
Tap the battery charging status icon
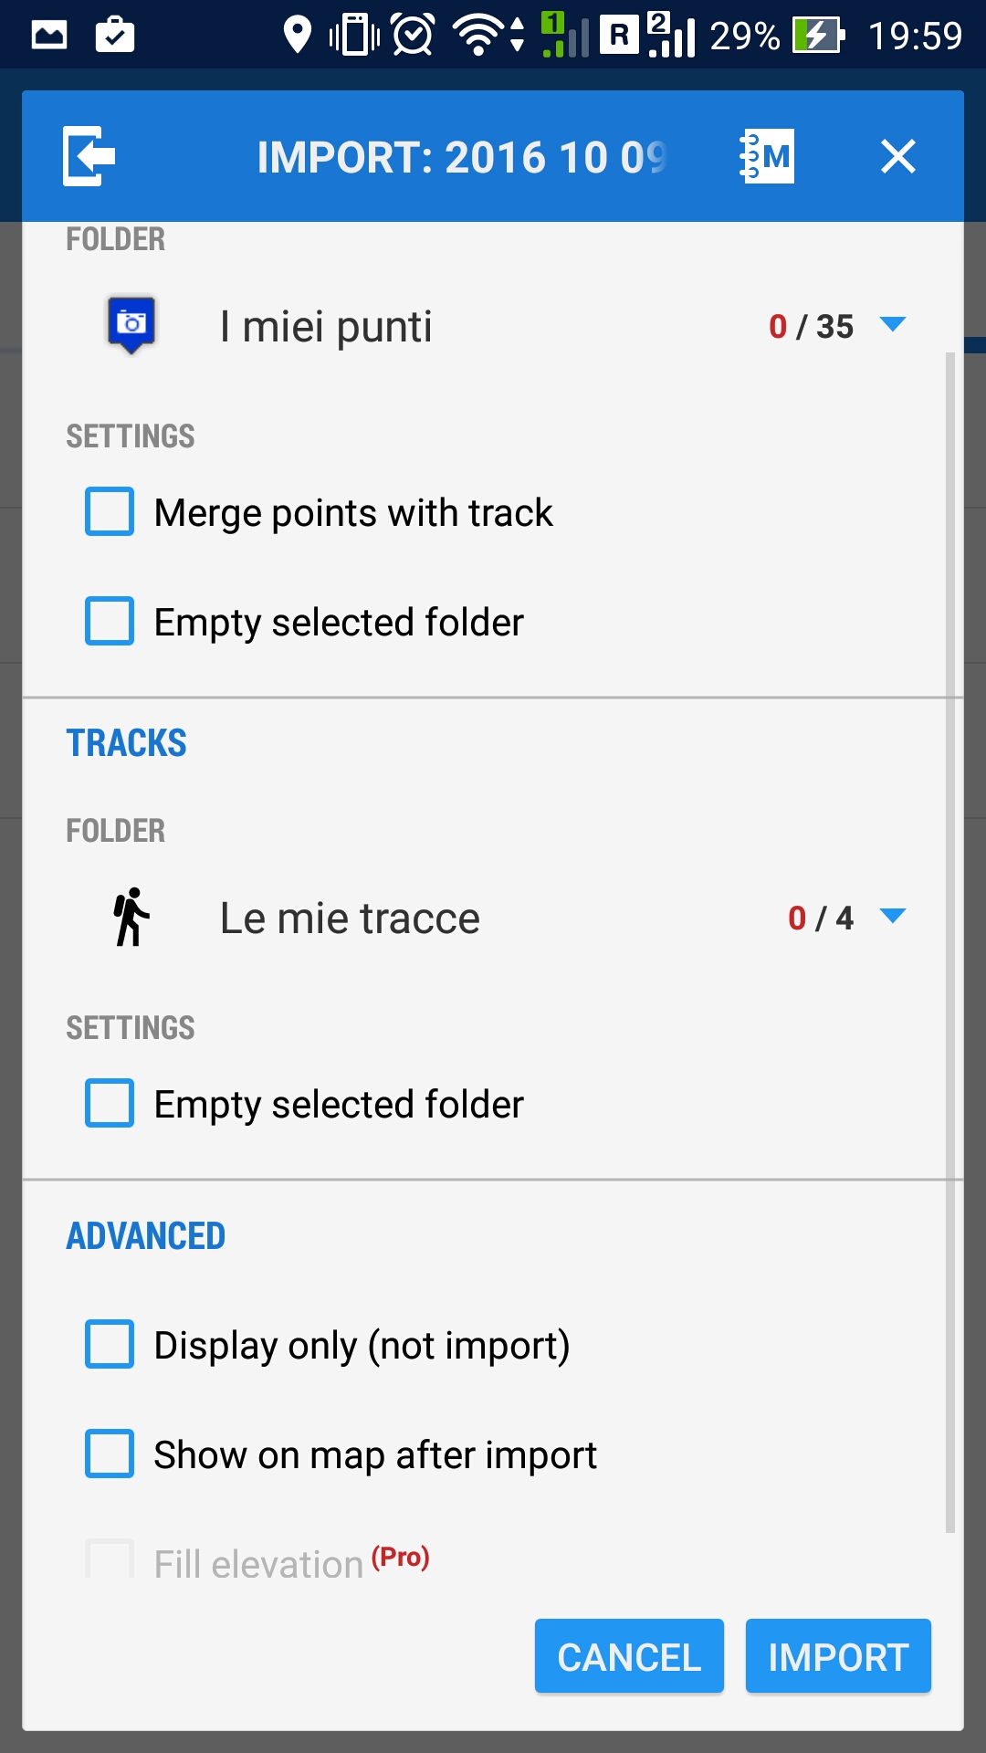coord(817,36)
